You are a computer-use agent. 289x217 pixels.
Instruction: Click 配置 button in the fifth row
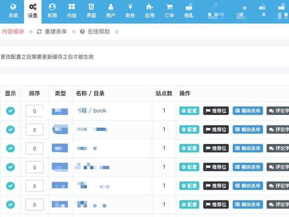coord(189,186)
